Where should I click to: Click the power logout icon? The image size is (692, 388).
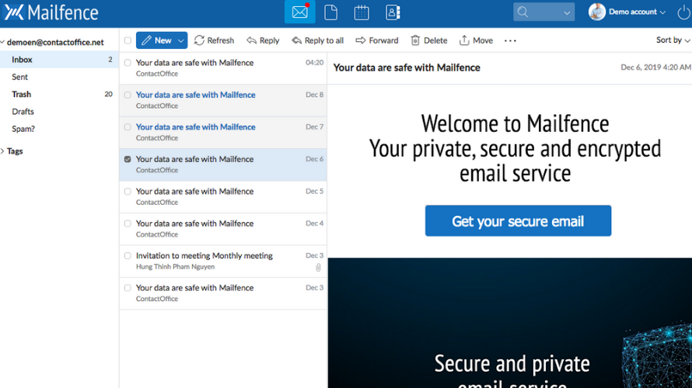pyautogui.click(x=683, y=12)
